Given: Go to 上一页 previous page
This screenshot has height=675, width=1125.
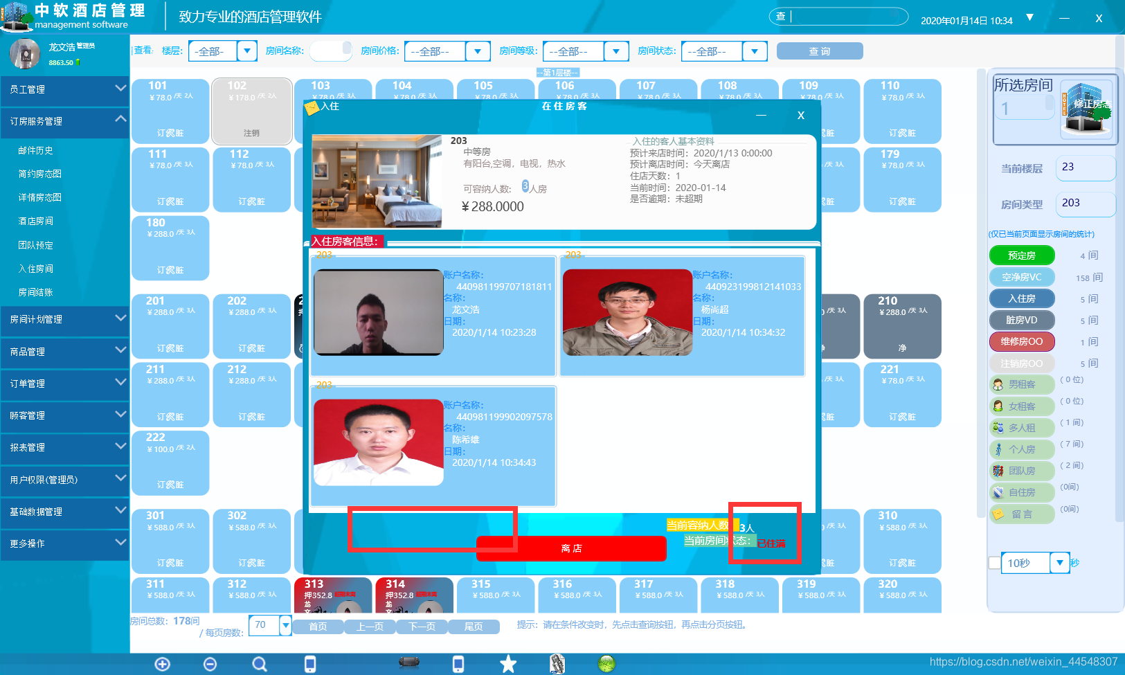Looking at the screenshot, I should 370,627.
